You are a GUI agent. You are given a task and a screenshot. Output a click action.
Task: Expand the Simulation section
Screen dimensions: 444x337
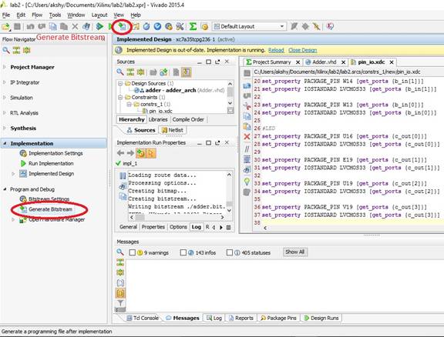point(5,98)
